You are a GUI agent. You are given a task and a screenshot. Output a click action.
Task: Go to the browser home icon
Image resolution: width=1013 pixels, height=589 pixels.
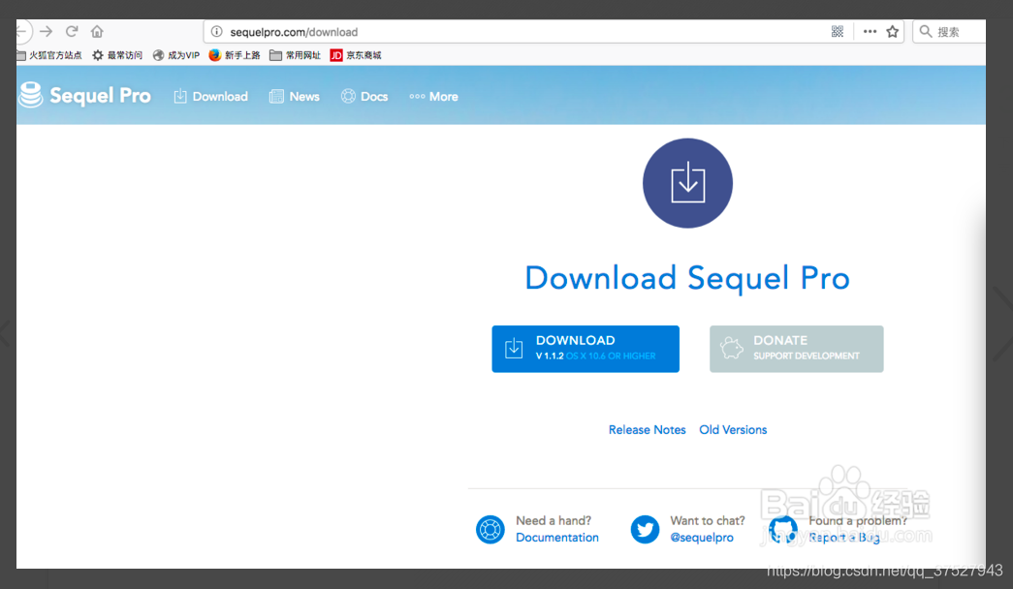97,31
